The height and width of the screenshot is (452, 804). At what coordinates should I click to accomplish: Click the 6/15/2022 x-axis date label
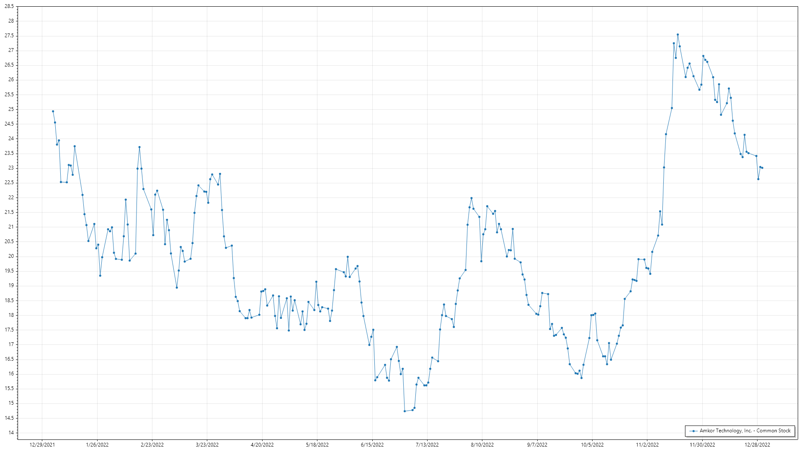coord(372,445)
